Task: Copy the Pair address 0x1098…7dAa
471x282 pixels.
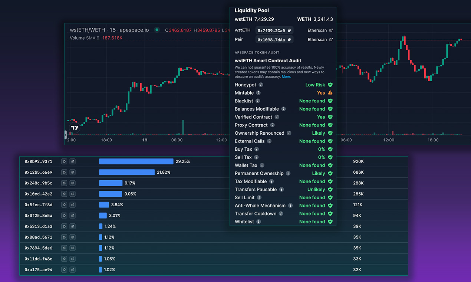Action: pos(289,40)
